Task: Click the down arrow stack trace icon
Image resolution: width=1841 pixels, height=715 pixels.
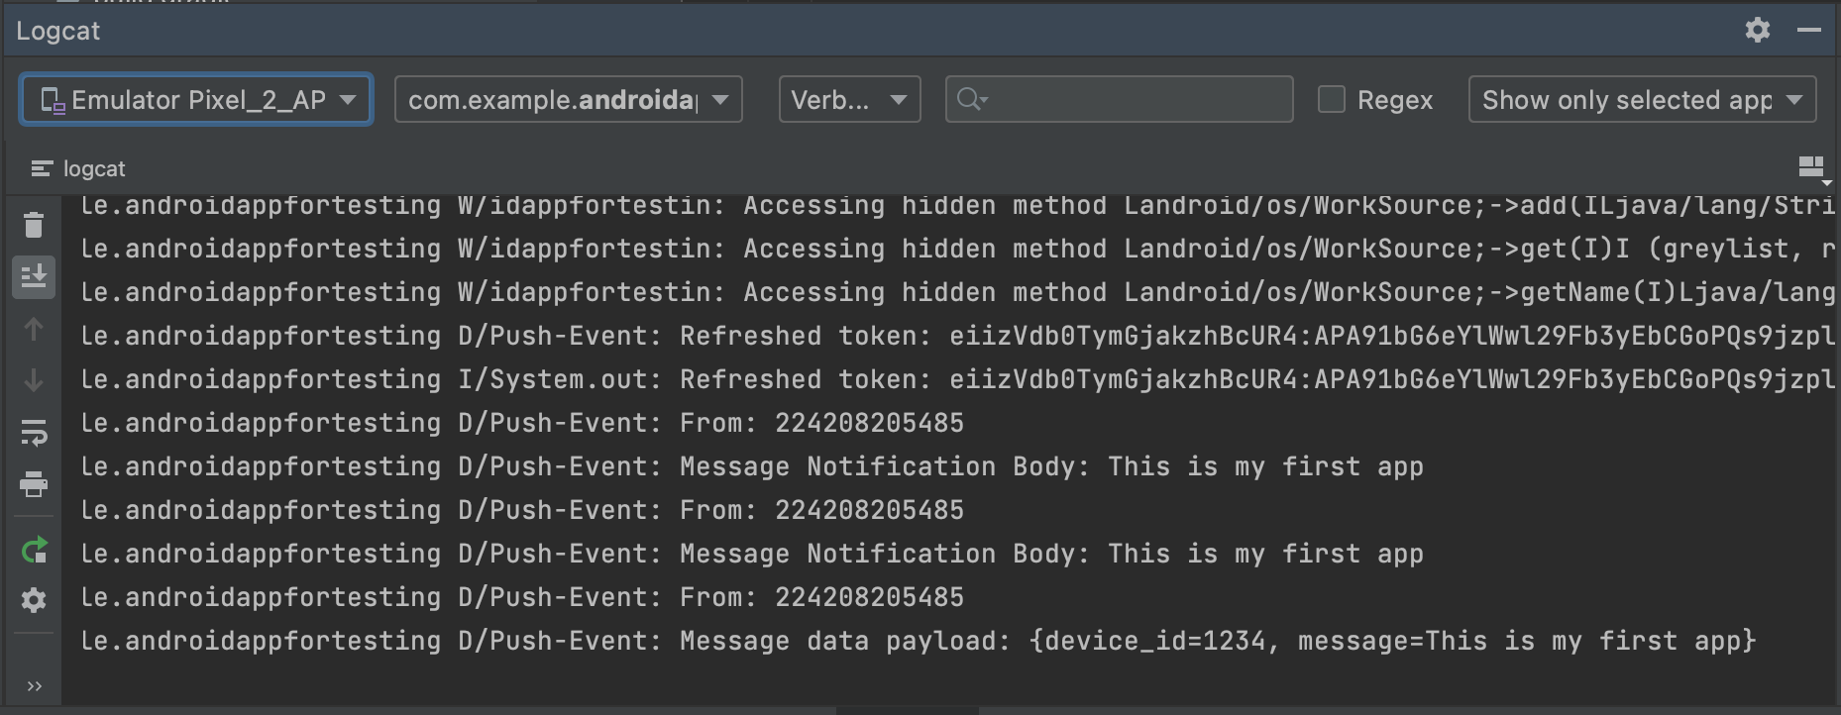Action: [34, 380]
